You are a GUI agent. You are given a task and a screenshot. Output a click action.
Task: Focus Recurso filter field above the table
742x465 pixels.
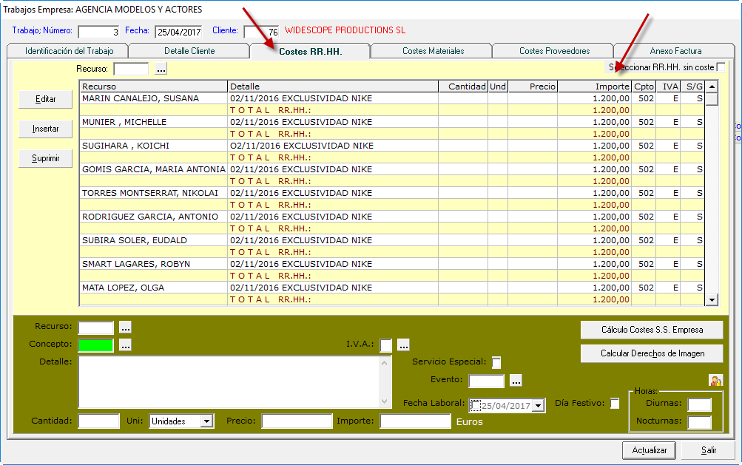click(131, 69)
